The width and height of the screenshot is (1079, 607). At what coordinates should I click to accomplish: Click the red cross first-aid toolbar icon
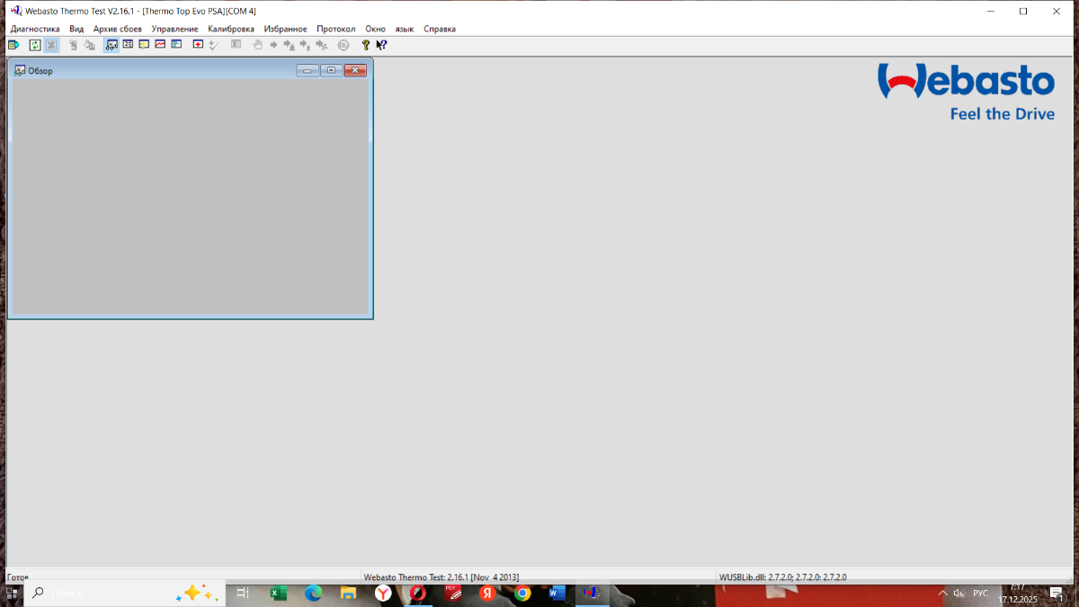click(x=198, y=45)
